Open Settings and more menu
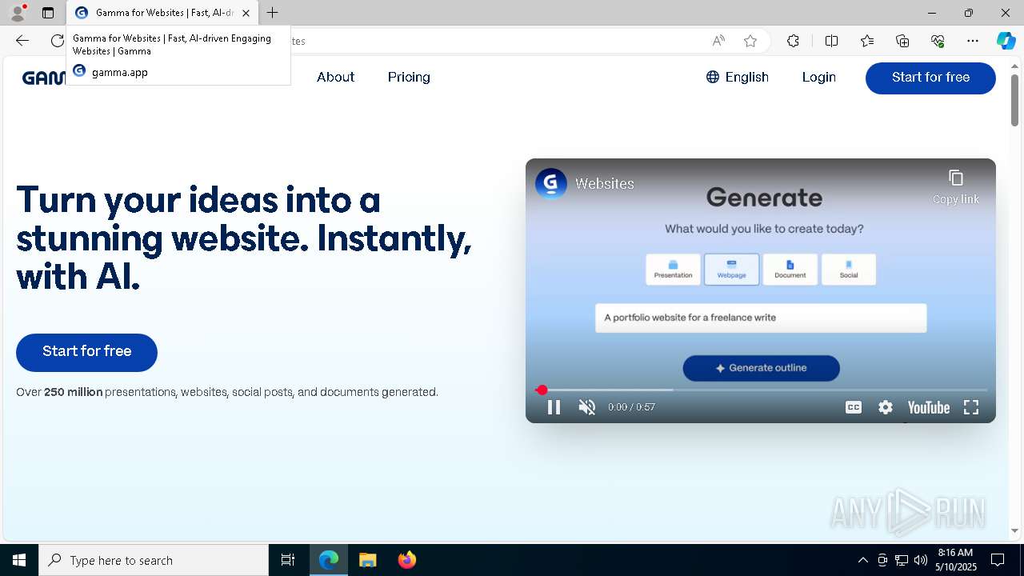Viewport: 1024px width, 576px height. tap(973, 41)
